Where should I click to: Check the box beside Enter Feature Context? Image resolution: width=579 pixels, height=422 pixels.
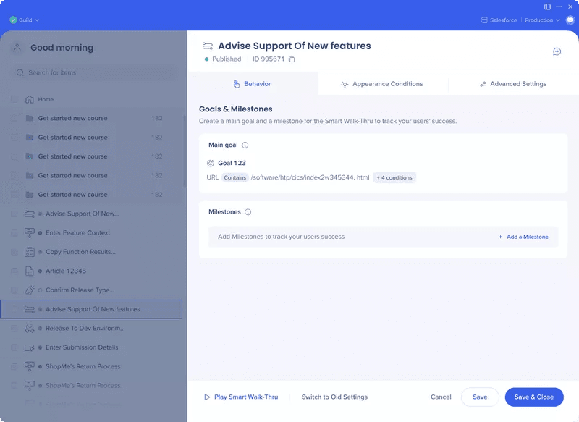pos(14,233)
